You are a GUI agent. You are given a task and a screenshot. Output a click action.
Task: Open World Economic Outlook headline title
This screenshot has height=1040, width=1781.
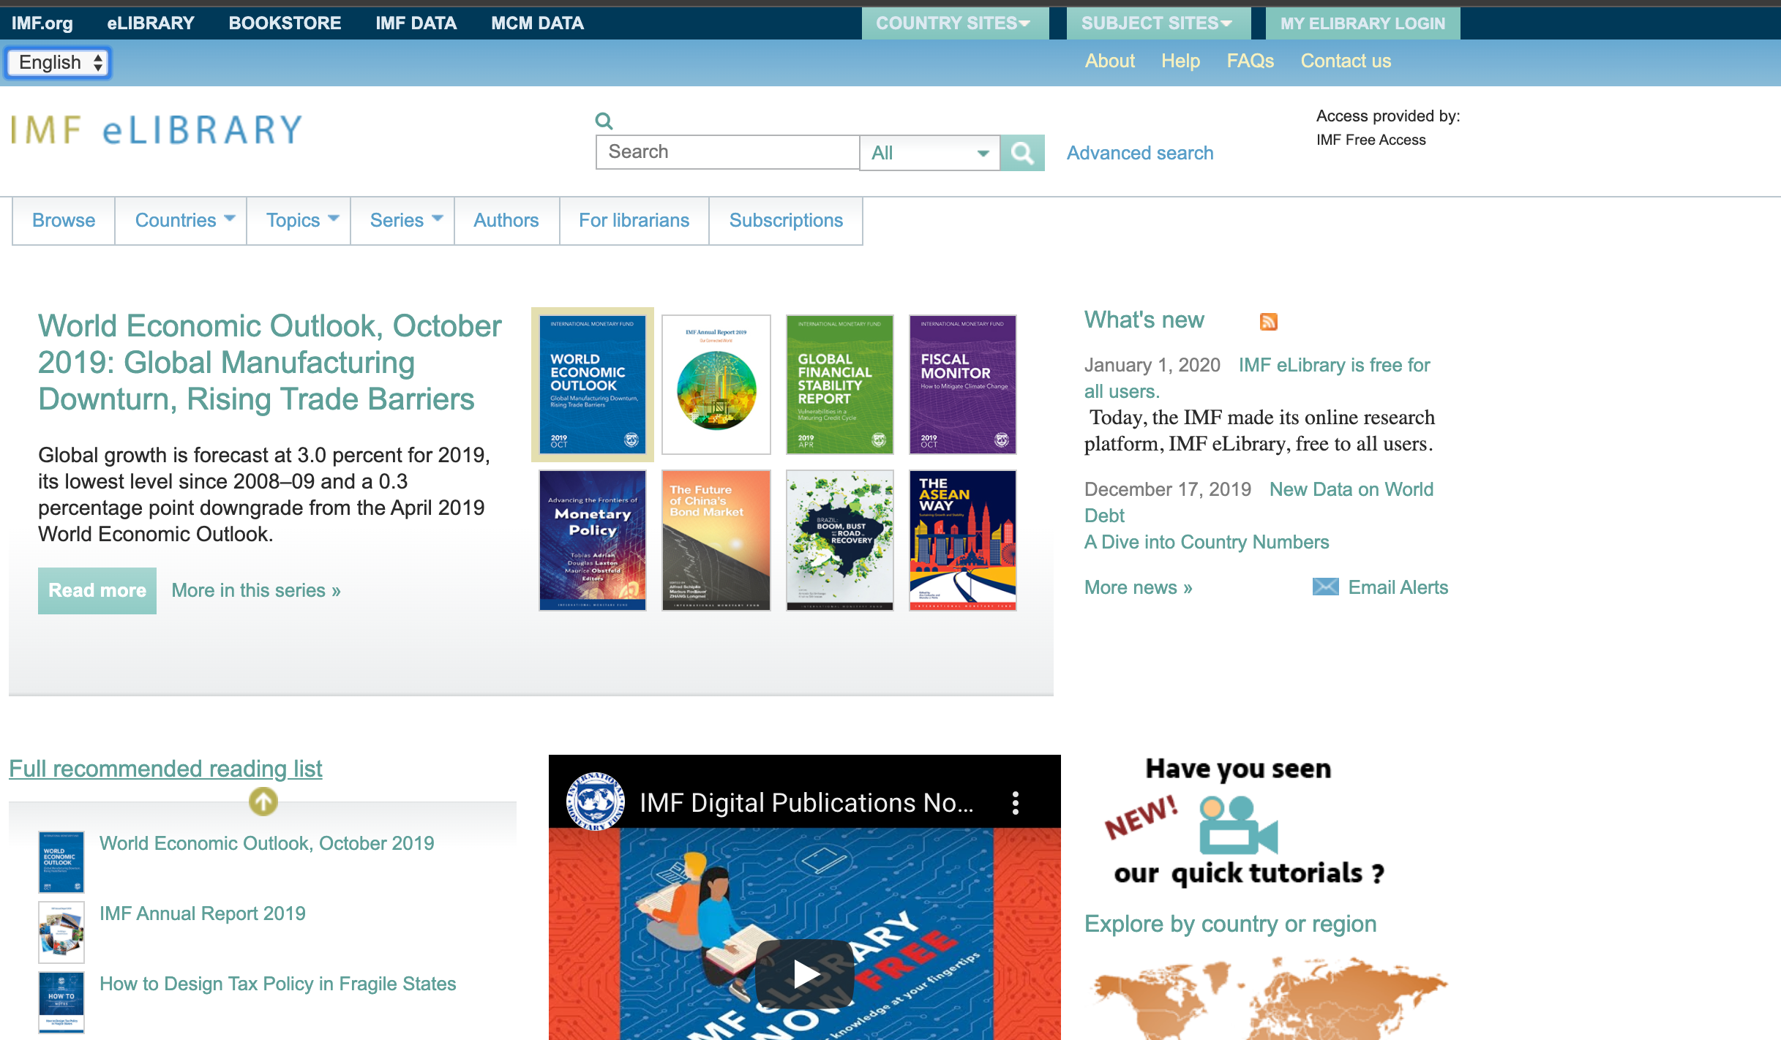click(270, 363)
